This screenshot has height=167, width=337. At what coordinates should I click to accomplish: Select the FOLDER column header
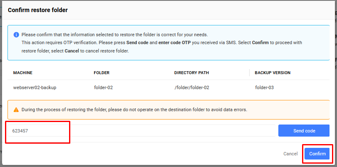click(x=102, y=73)
